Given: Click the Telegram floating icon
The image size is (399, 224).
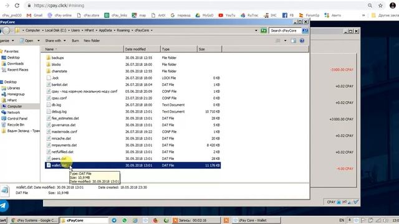Looking at the screenshot, I should (x=3, y=205).
